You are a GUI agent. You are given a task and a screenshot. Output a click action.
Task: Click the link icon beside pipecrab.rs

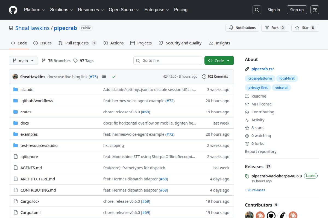(247, 69)
